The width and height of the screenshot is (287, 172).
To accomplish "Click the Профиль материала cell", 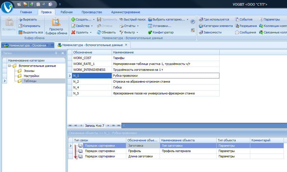I will pyautogui.click(x=188, y=151).
